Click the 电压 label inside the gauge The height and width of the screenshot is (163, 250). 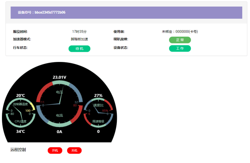tap(59, 92)
